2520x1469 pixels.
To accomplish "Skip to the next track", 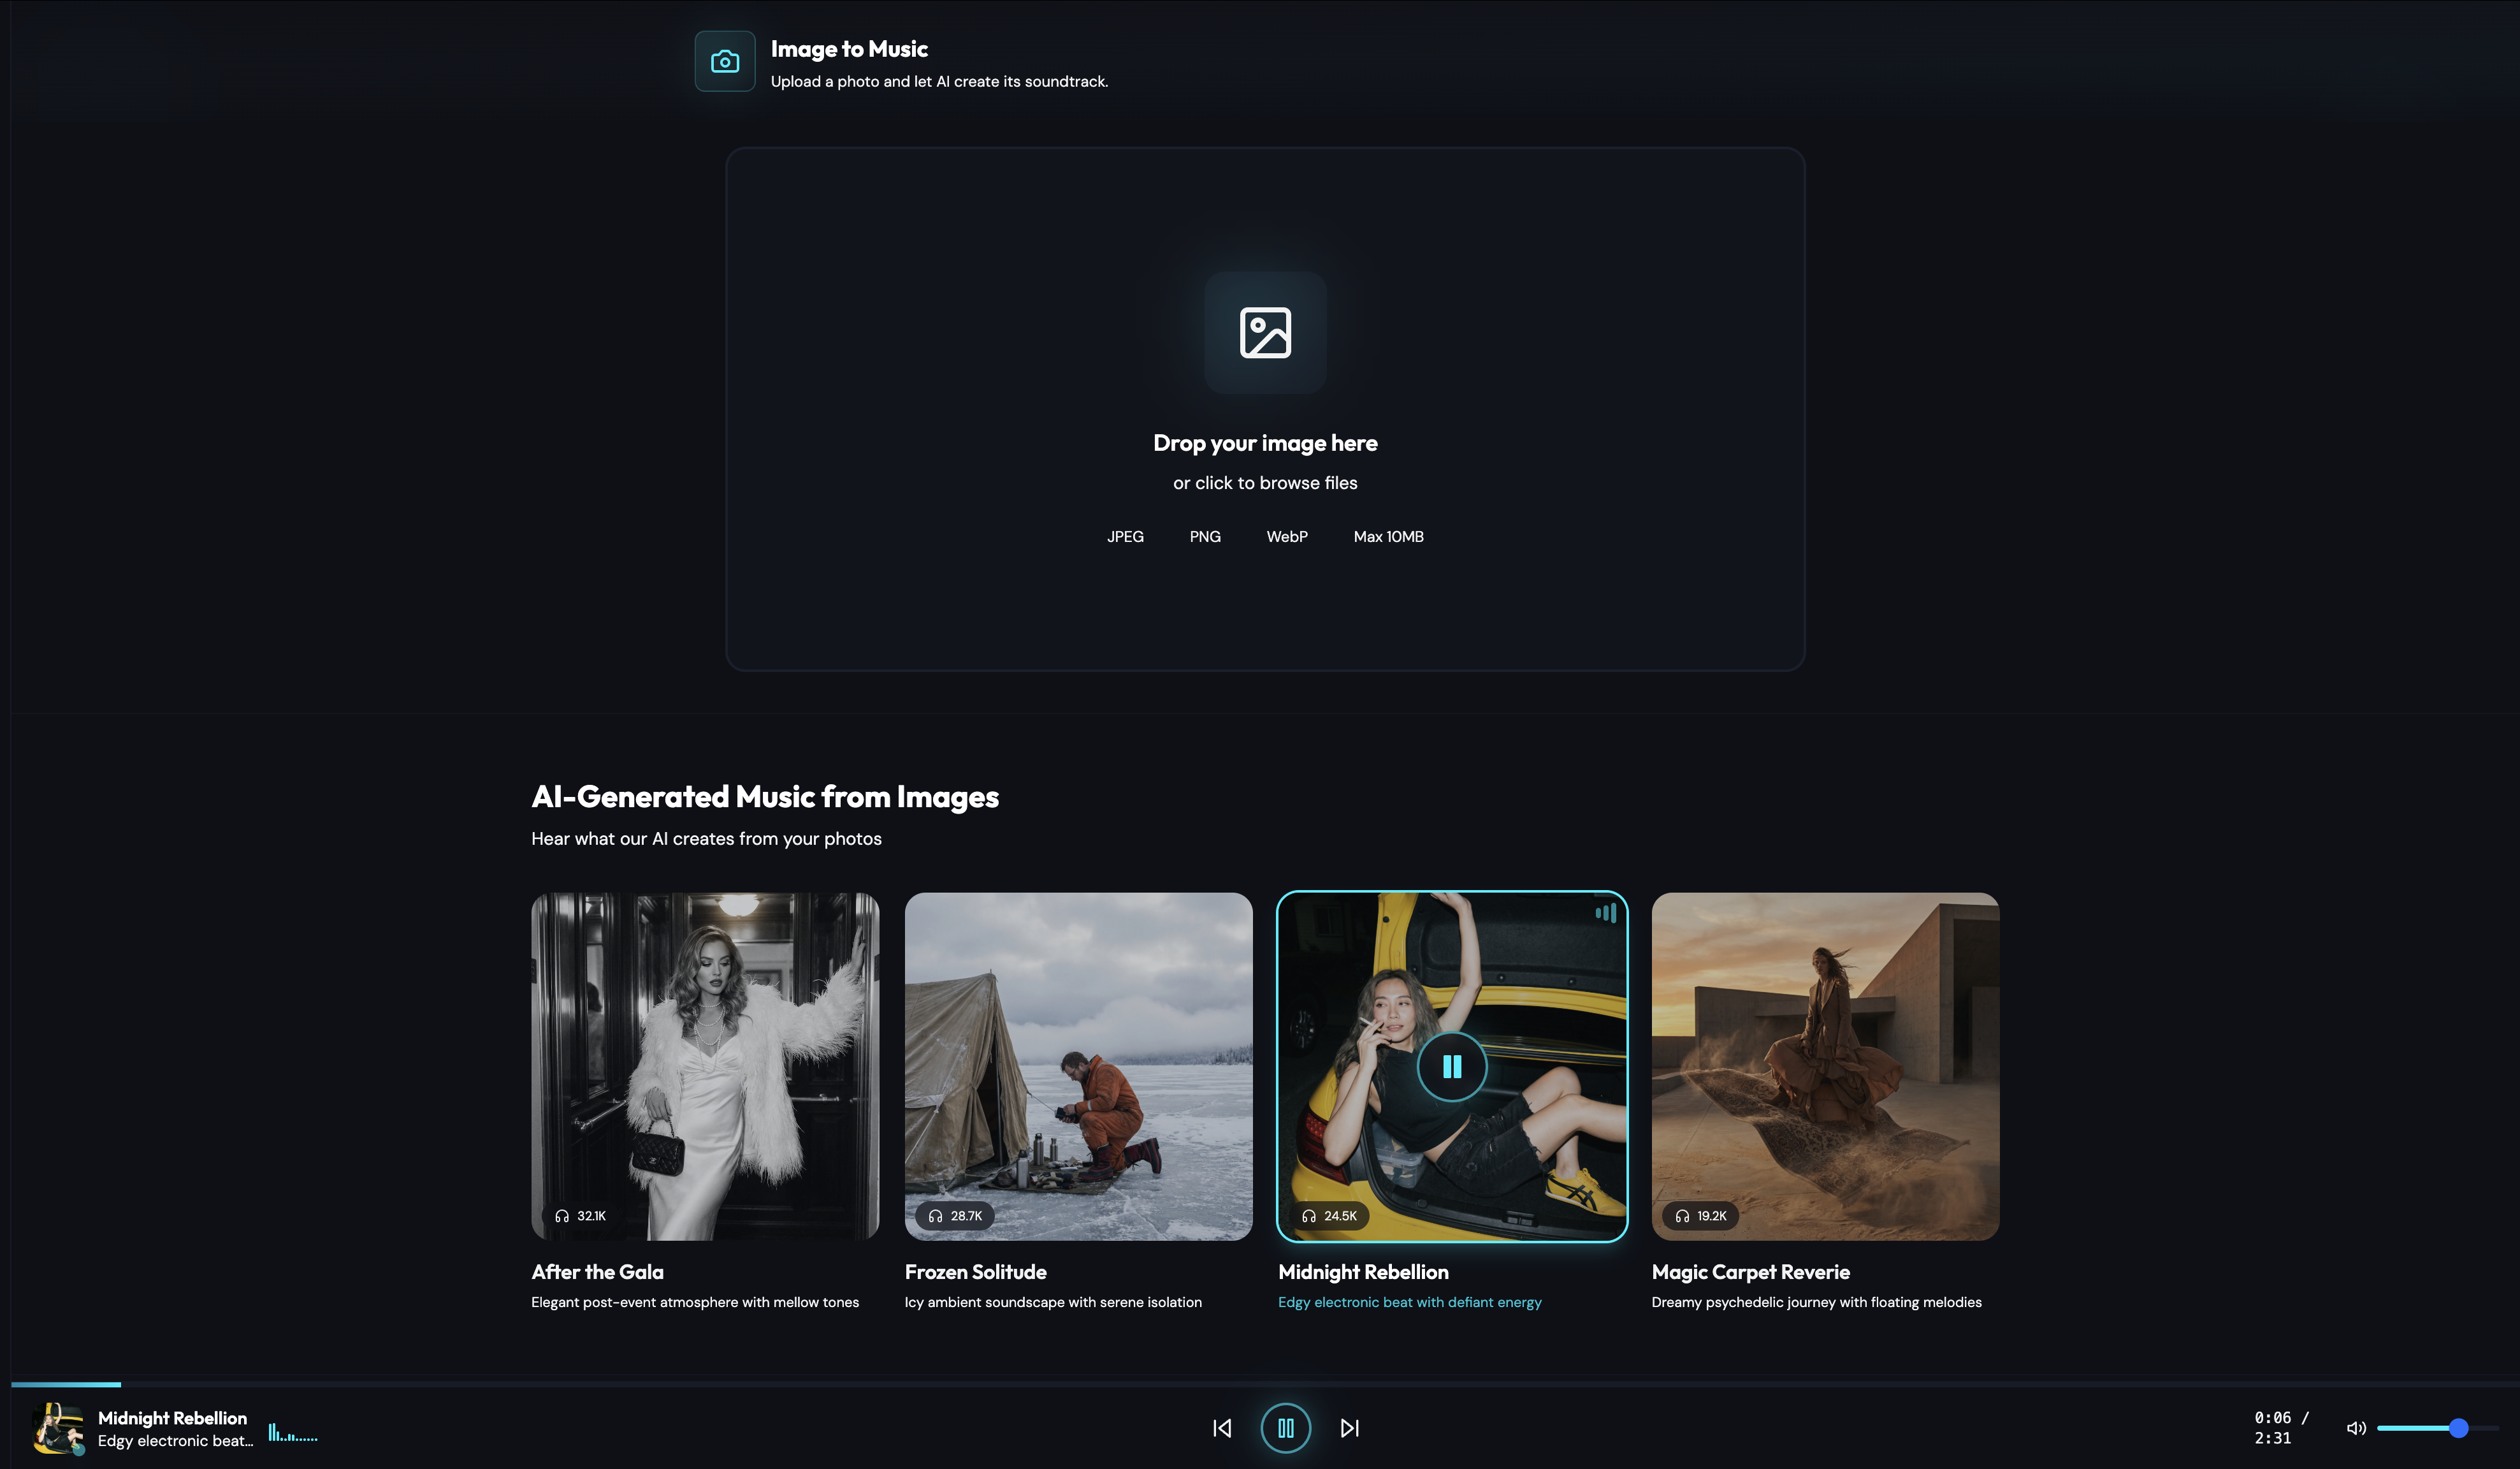I will [x=1349, y=1428].
